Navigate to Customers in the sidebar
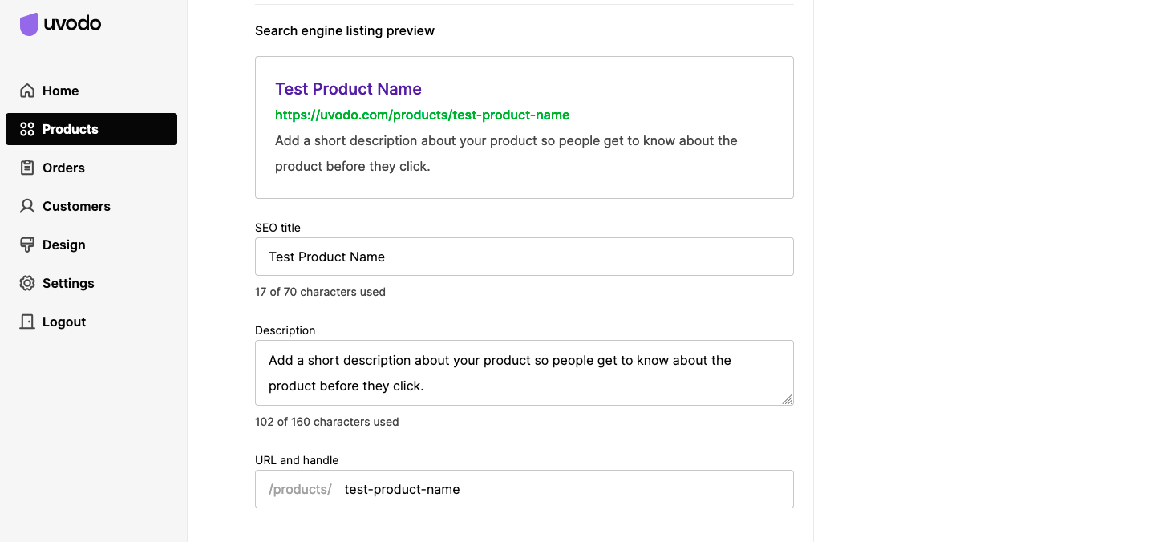Screen dimensions: 1150x542 coord(76,206)
